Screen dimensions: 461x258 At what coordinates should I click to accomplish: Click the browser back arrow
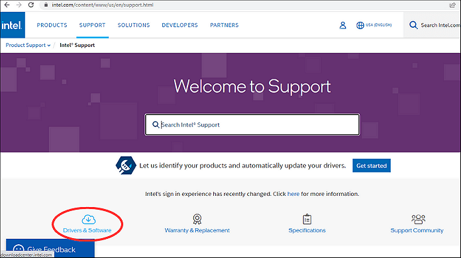tap(7, 5)
